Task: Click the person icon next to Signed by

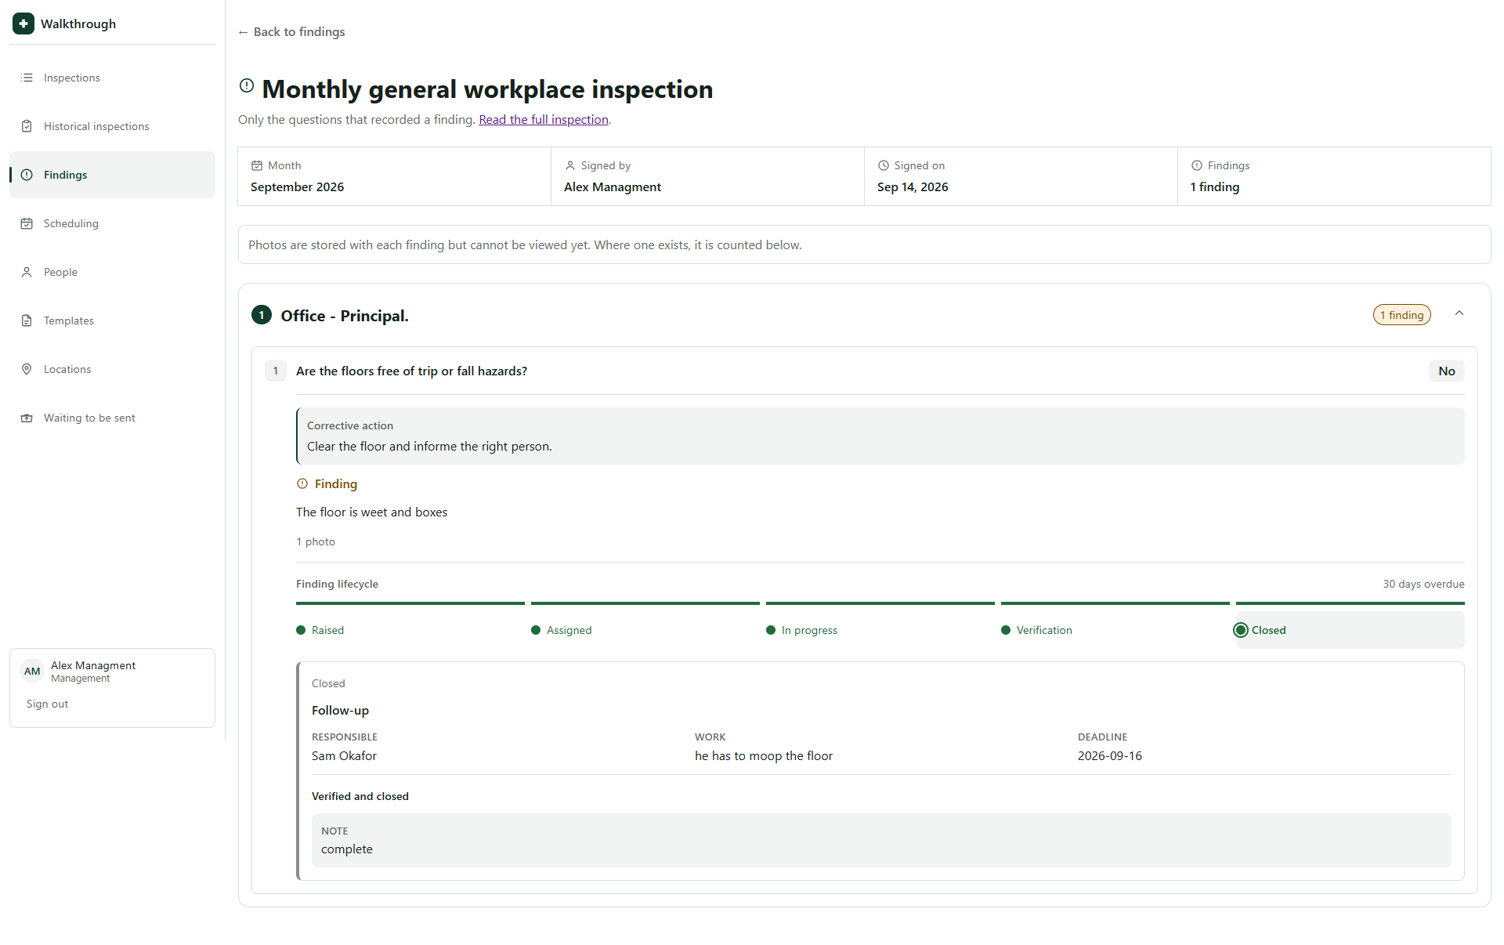Action: 570,165
